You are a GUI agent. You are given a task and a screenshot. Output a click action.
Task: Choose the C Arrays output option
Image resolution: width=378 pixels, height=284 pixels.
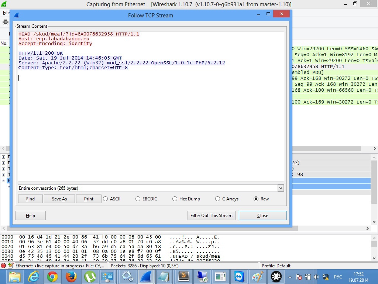tap(218, 199)
